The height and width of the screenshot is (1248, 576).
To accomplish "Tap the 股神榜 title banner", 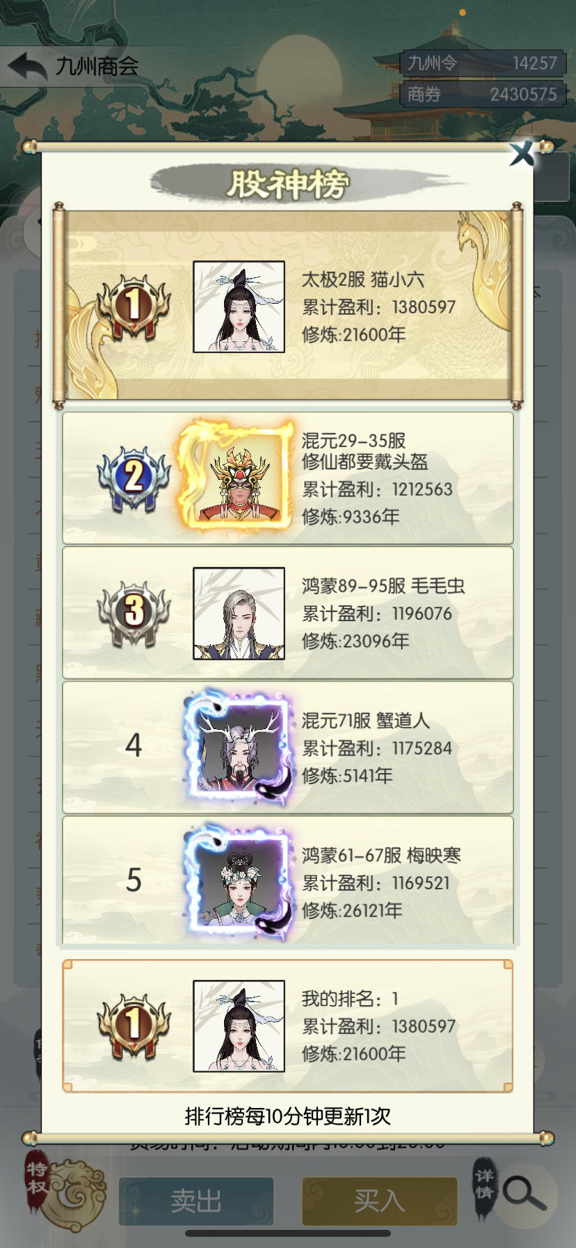I will pos(288,184).
